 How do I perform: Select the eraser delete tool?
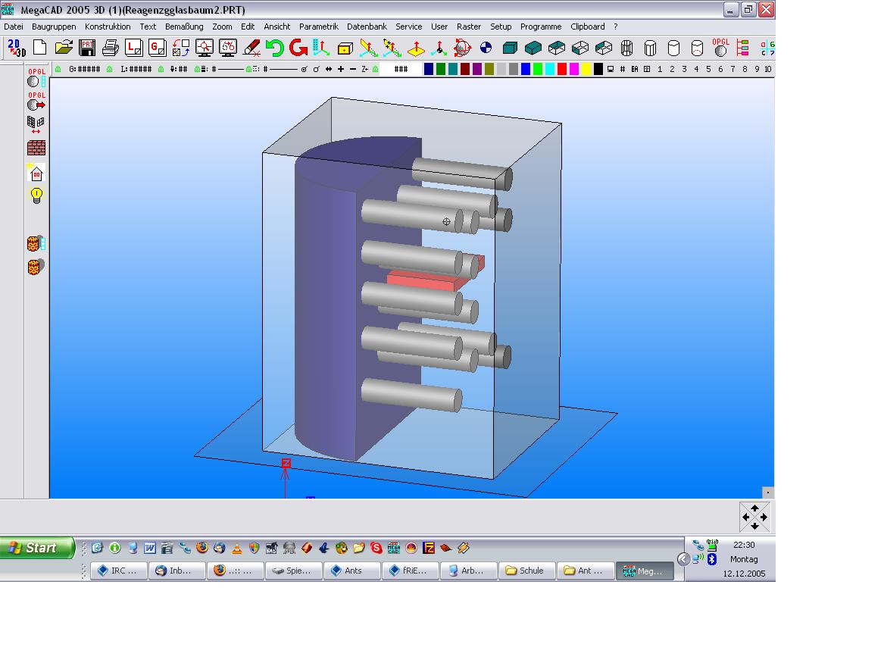(x=251, y=48)
